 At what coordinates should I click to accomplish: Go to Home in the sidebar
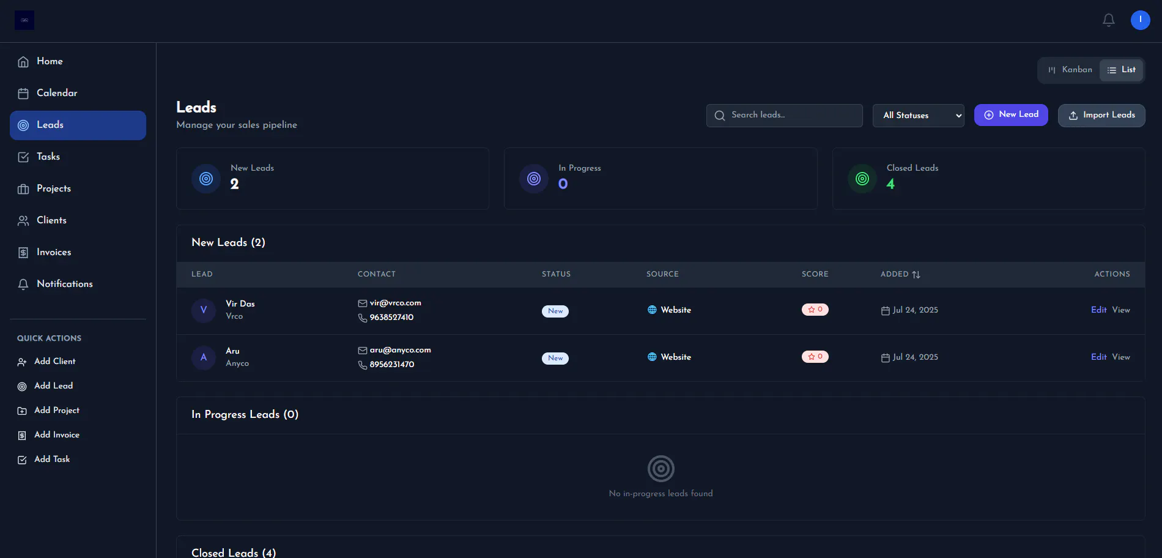point(78,62)
